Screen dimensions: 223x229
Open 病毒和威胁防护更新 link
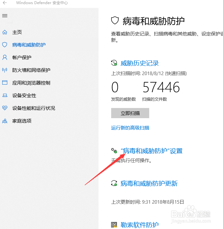[149, 183]
